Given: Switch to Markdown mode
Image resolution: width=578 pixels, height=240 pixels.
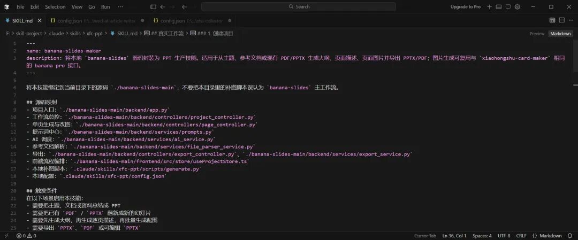Looking at the screenshot, I should pyautogui.click(x=560, y=34).
